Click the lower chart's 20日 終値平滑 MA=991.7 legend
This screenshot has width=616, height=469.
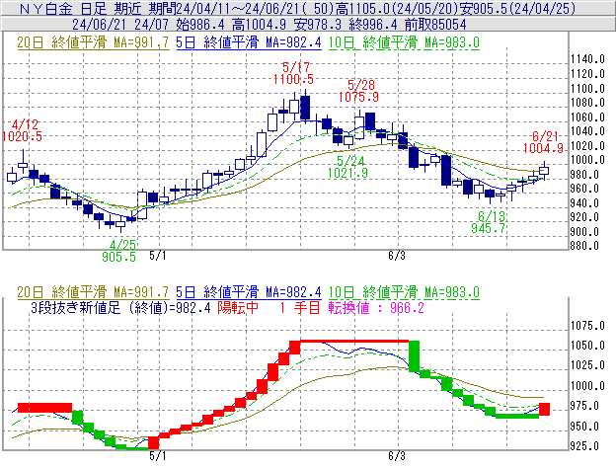pyautogui.click(x=93, y=292)
